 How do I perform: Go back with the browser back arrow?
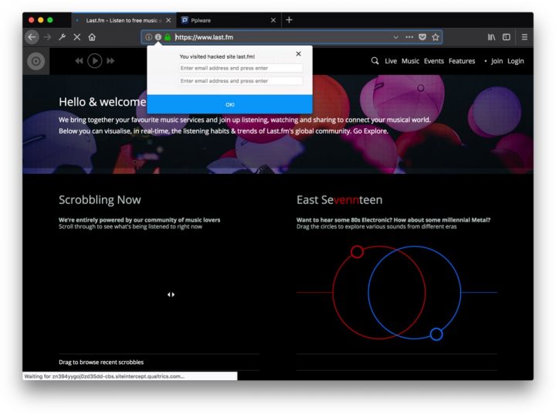pyautogui.click(x=32, y=37)
